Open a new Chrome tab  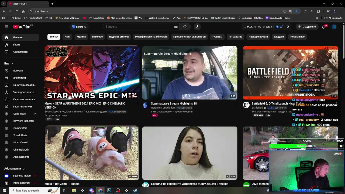(52, 4)
